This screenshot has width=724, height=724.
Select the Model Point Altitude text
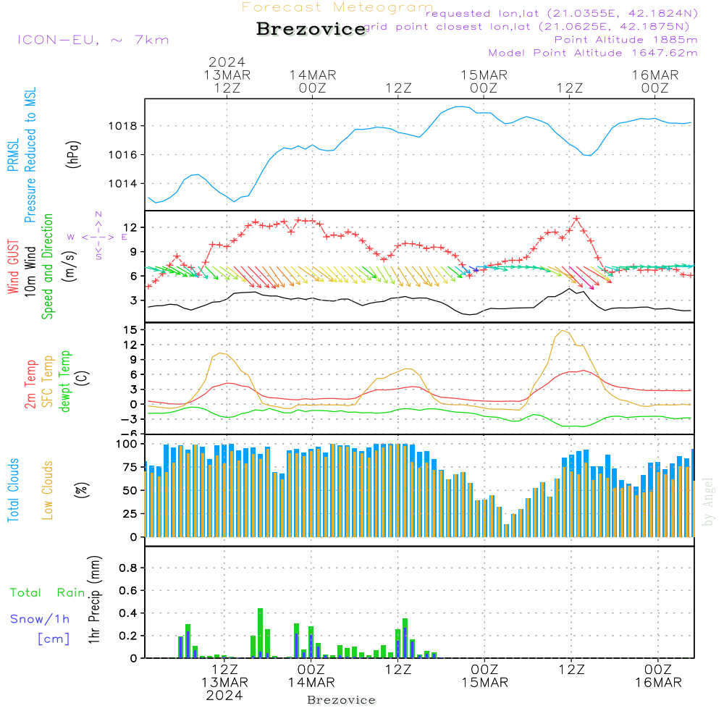(593, 53)
